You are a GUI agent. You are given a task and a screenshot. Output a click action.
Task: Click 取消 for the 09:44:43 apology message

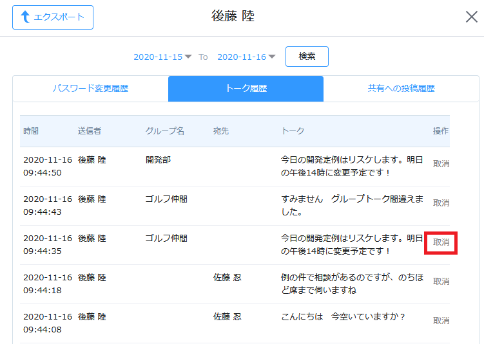441,203
